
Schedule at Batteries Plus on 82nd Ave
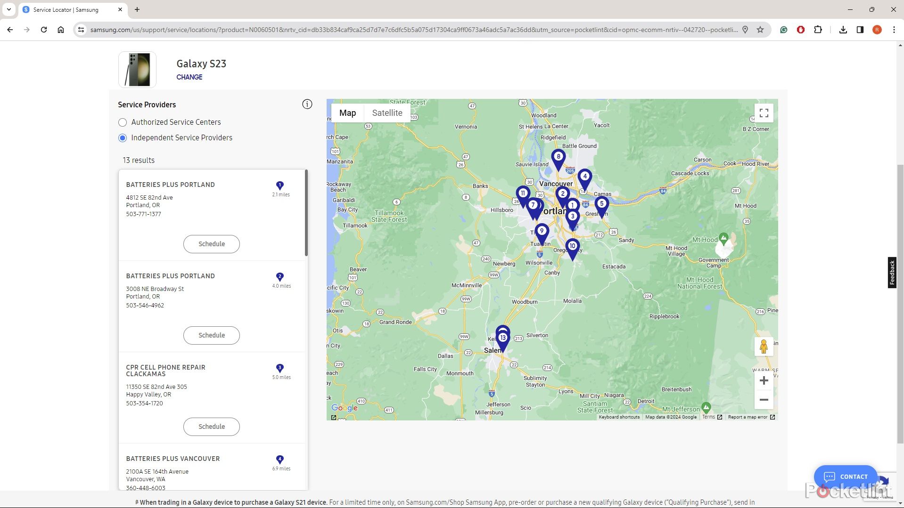[212, 244]
